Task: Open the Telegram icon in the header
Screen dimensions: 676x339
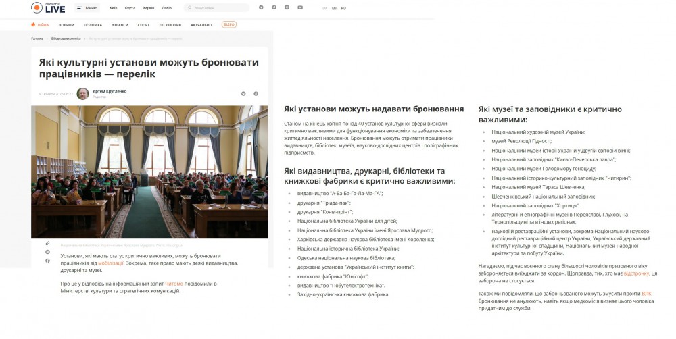Action: click(x=261, y=7)
